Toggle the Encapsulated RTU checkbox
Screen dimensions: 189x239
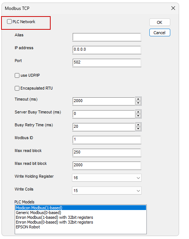point(17,88)
